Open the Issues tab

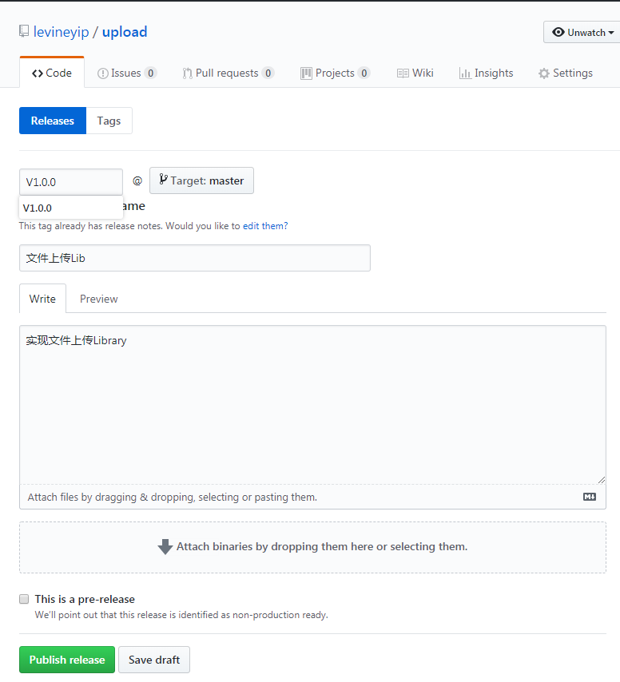(x=127, y=73)
